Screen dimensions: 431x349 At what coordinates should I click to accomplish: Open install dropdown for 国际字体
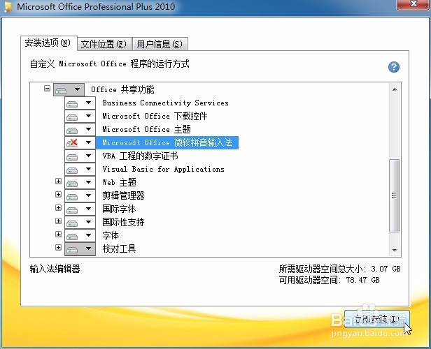coord(80,209)
